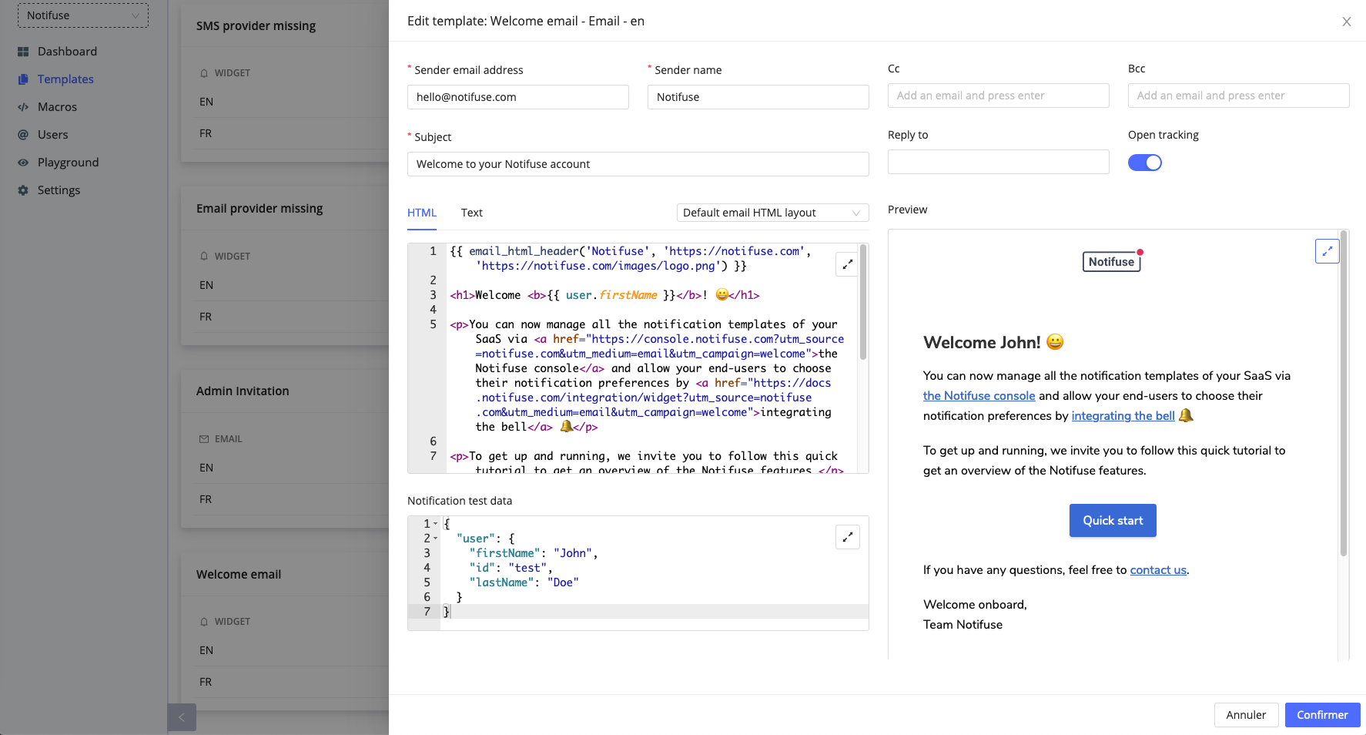The width and height of the screenshot is (1366, 735).
Task: Click the "John" value in test data
Action: [x=573, y=553]
